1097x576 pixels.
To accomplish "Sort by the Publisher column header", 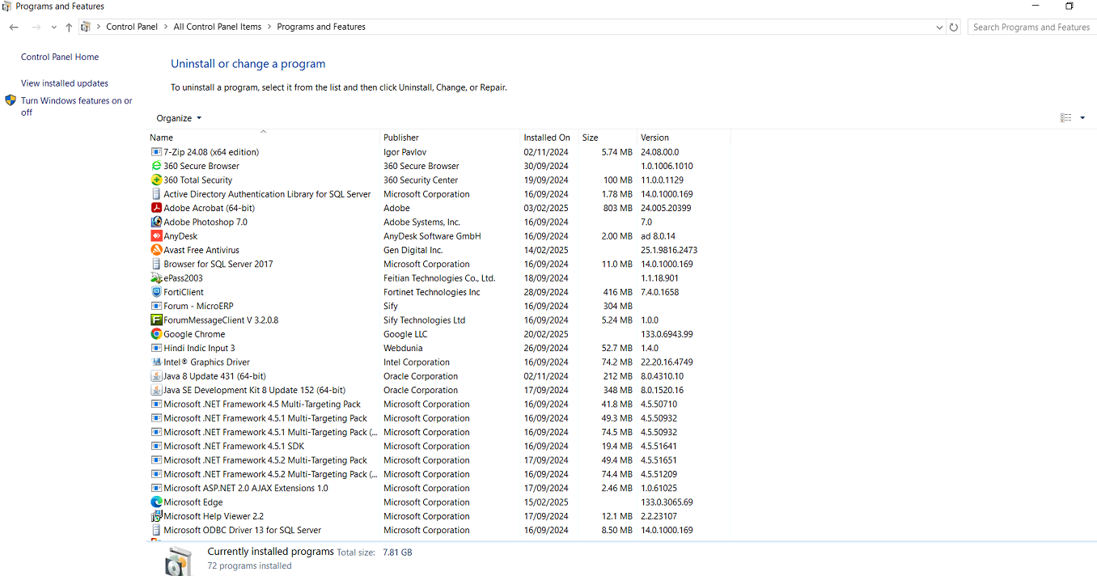I will (450, 138).
